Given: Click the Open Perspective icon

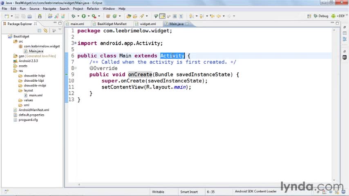Looking at the screenshot, I should coord(309,16).
